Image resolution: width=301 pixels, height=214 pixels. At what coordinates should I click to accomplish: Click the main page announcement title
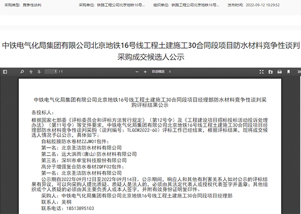tap(150, 51)
